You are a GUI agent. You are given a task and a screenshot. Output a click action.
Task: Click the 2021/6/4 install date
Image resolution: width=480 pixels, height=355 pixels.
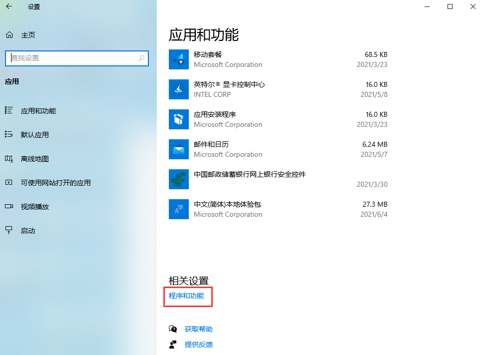coord(374,214)
